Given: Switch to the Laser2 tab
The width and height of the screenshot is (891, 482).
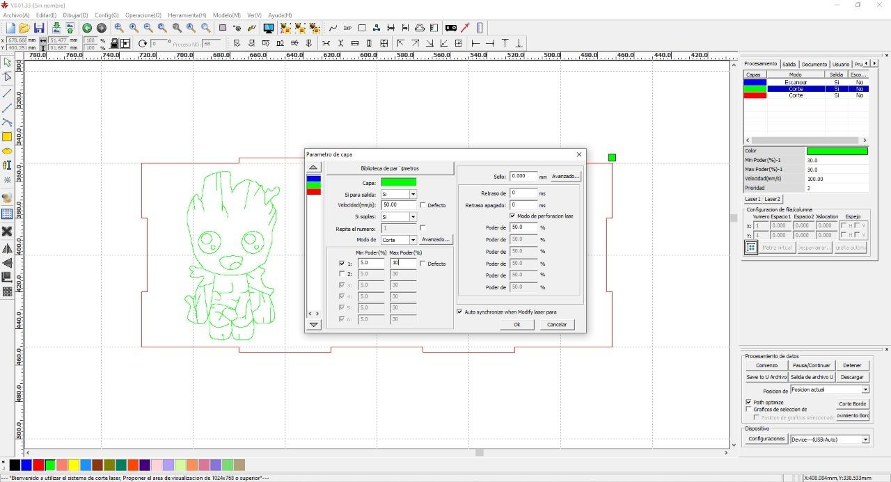Looking at the screenshot, I should 773,199.
